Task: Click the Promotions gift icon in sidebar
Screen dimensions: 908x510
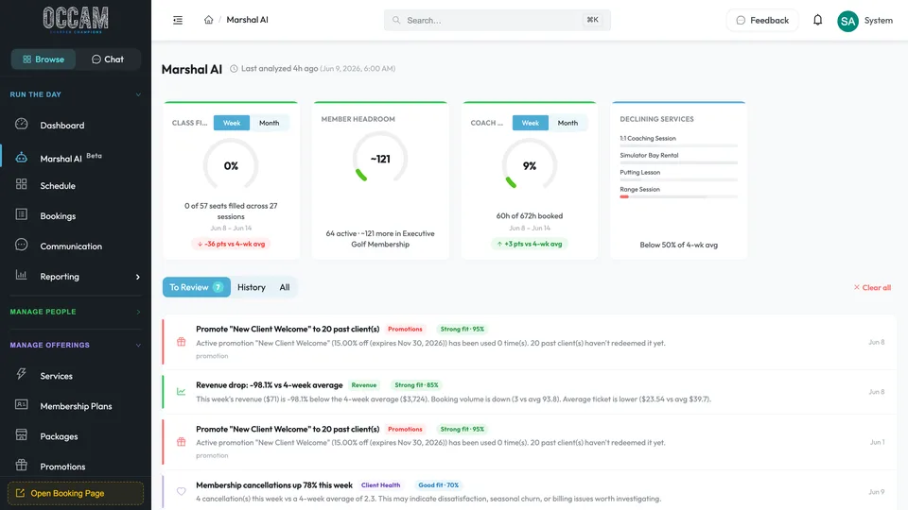Action: pyautogui.click(x=22, y=465)
